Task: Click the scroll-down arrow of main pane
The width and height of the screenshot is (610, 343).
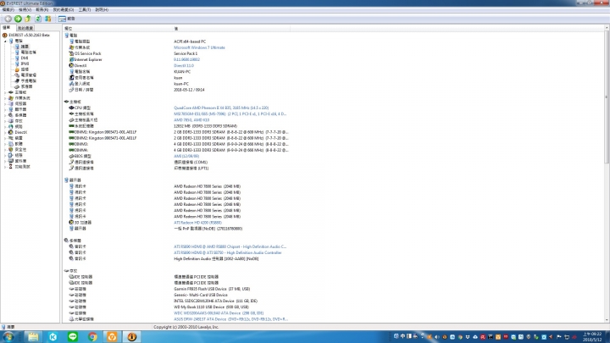Action: coord(607,320)
